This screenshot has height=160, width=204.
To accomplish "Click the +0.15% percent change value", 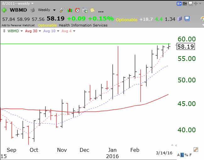I will coord(101,19).
